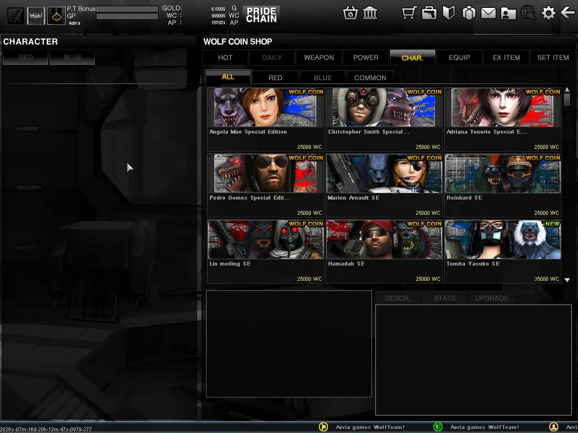Click the first Aeria games WolfTeam! ticker text
Image resolution: width=578 pixels, height=433 pixels.
(x=370, y=427)
